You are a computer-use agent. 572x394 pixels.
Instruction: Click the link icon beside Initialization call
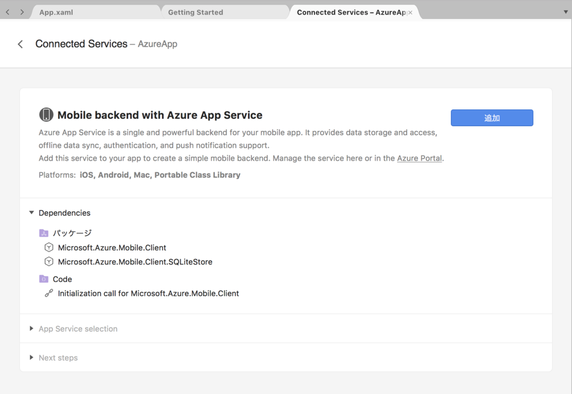49,293
